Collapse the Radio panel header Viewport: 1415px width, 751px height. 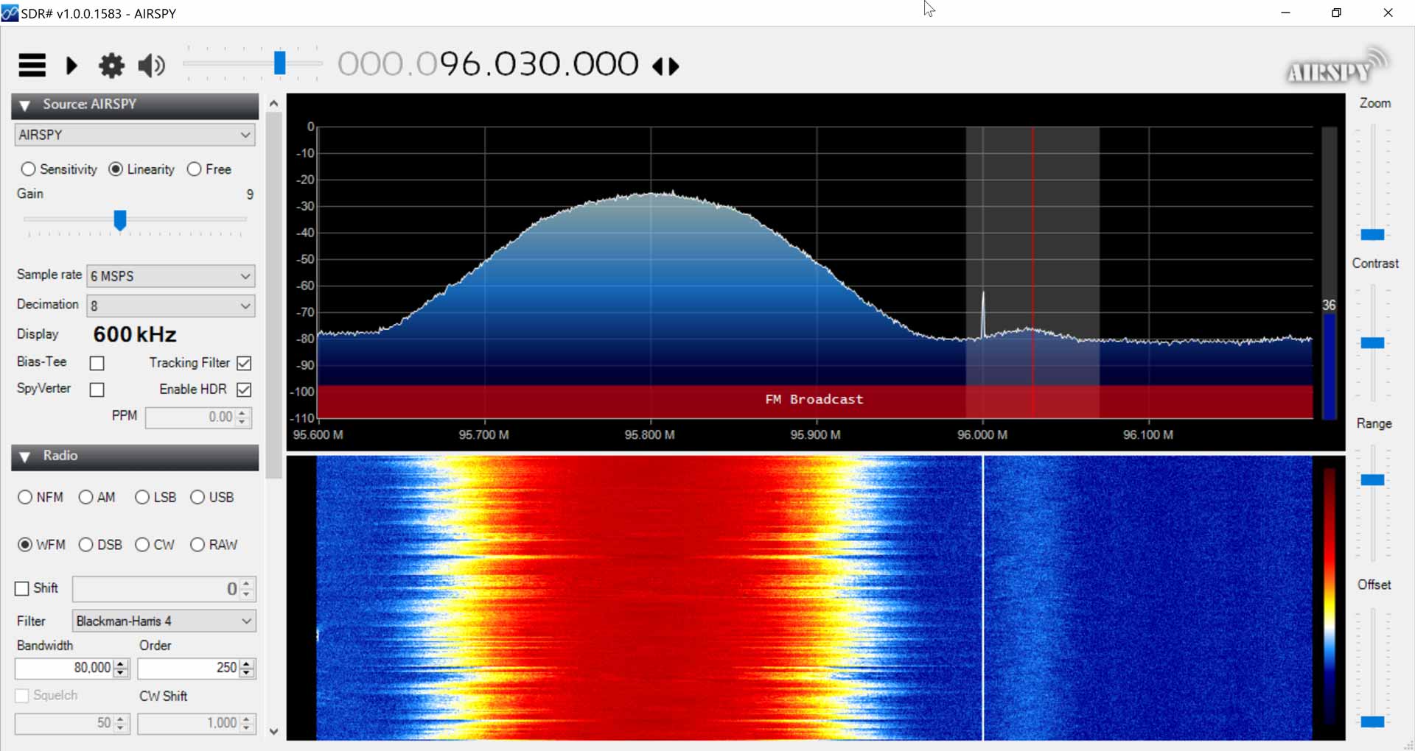(24, 456)
